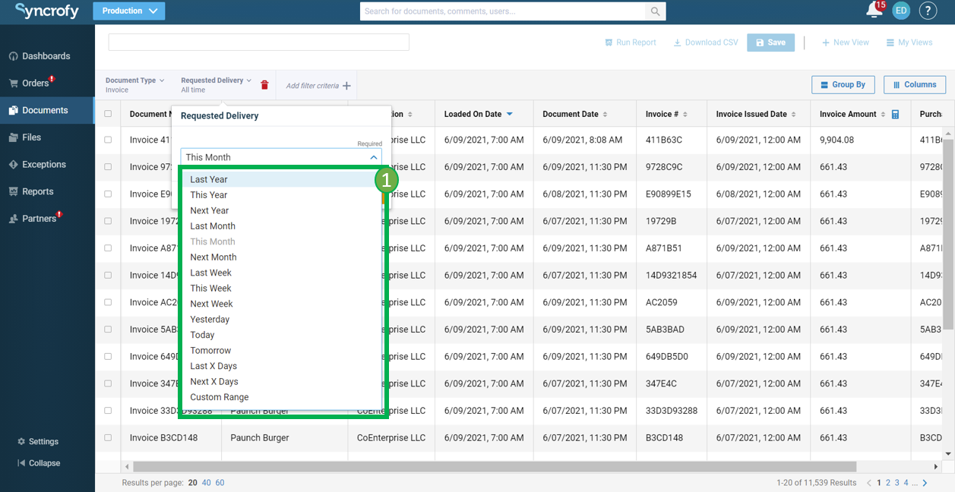Viewport: 955px width, 492px height.
Task: Check the row checkbox for Invoice 33D3D93288
Action: [x=108, y=411]
